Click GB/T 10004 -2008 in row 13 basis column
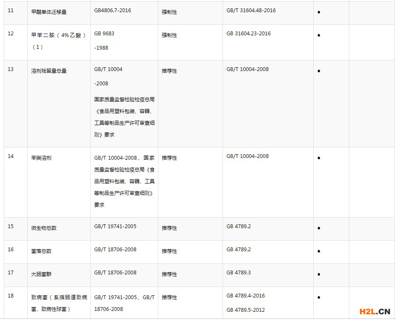Viewport: 396px width, 321px height. pyautogui.click(x=108, y=76)
